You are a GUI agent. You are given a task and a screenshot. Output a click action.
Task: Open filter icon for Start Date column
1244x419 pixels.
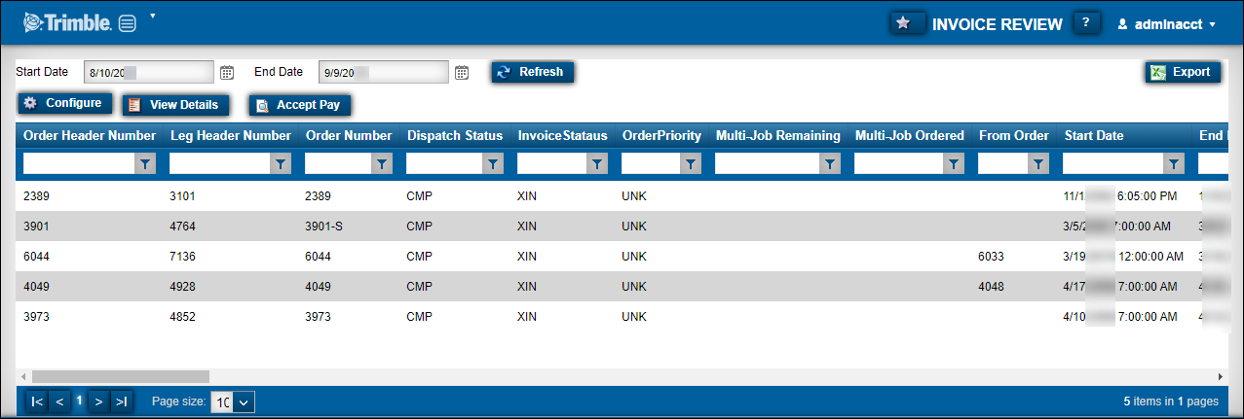click(1175, 166)
